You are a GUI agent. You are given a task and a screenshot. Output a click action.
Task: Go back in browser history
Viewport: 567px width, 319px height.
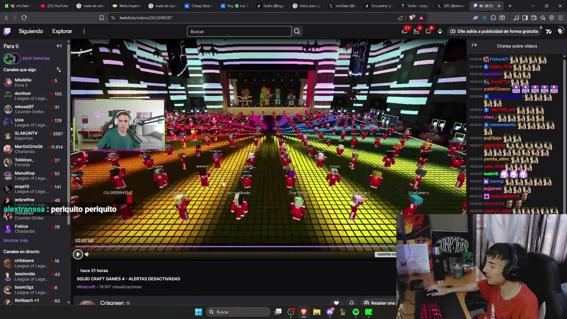(x=6, y=18)
